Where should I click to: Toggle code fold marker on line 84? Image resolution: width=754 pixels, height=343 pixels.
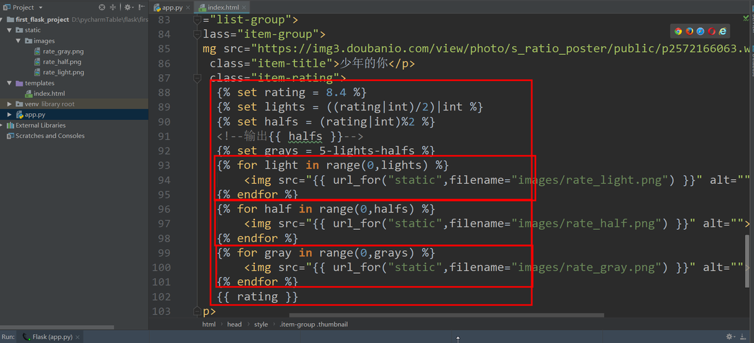click(x=197, y=34)
